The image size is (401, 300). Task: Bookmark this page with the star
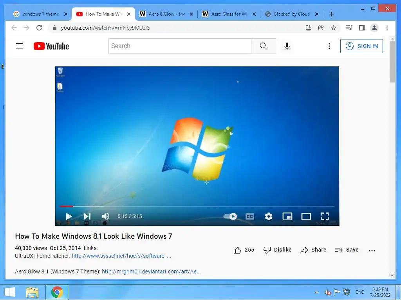click(x=334, y=28)
